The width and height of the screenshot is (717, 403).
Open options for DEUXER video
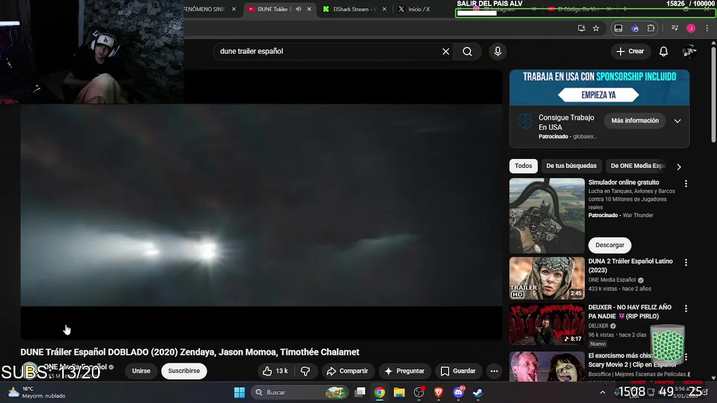[686, 308]
